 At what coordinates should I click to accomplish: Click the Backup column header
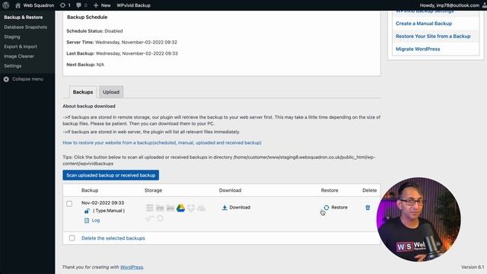click(90, 190)
